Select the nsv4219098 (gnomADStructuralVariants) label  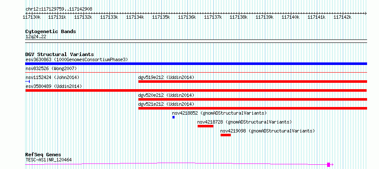[267, 131]
